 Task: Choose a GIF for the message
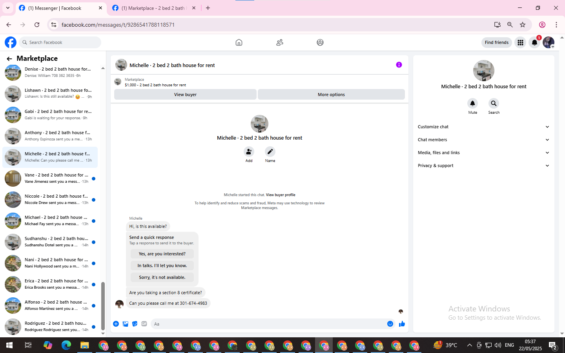click(x=144, y=324)
